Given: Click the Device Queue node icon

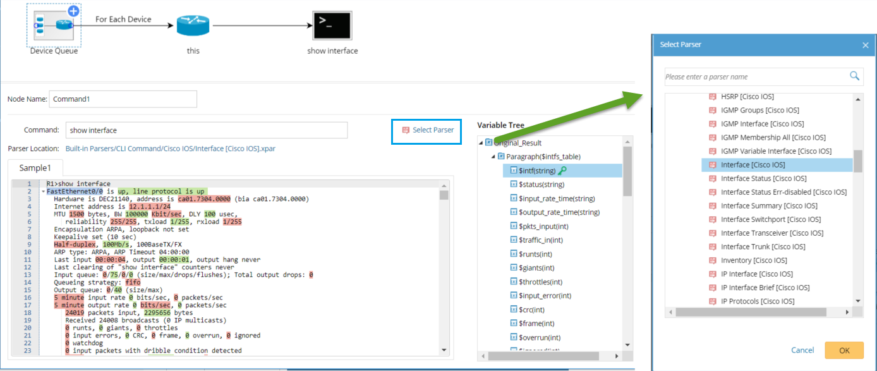Looking at the screenshot, I should 53,24.
